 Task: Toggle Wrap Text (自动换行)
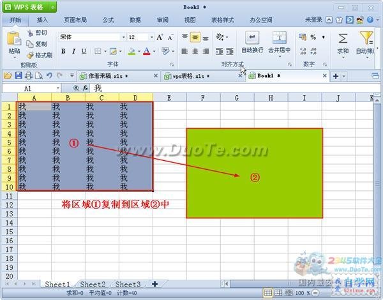click(252, 38)
